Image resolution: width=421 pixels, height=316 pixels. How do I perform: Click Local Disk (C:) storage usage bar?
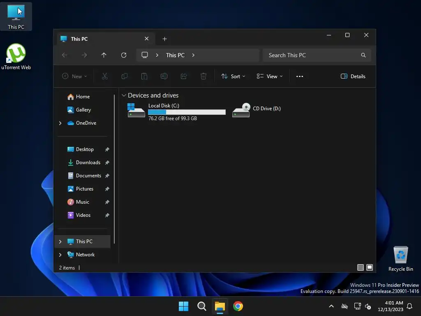tap(187, 112)
